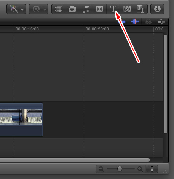Select the waterfall clip in the timeline
Screen dimensions: 174x179
tap(21, 120)
